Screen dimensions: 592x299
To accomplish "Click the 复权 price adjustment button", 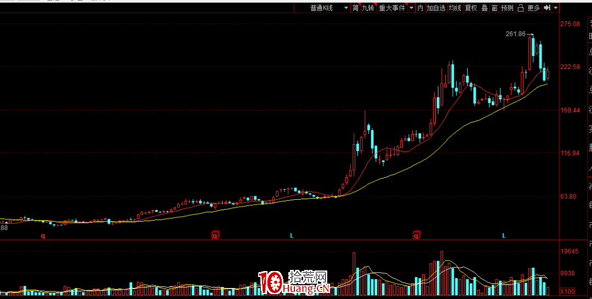I will (x=471, y=8).
